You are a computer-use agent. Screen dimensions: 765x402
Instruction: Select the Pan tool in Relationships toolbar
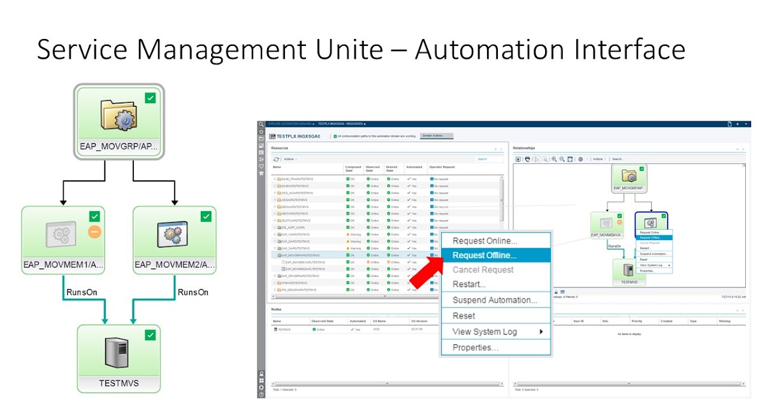[528, 159]
